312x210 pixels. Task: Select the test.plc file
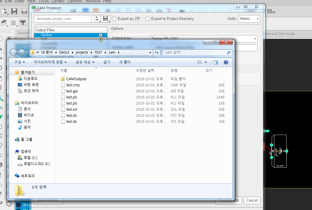click(72, 97)
